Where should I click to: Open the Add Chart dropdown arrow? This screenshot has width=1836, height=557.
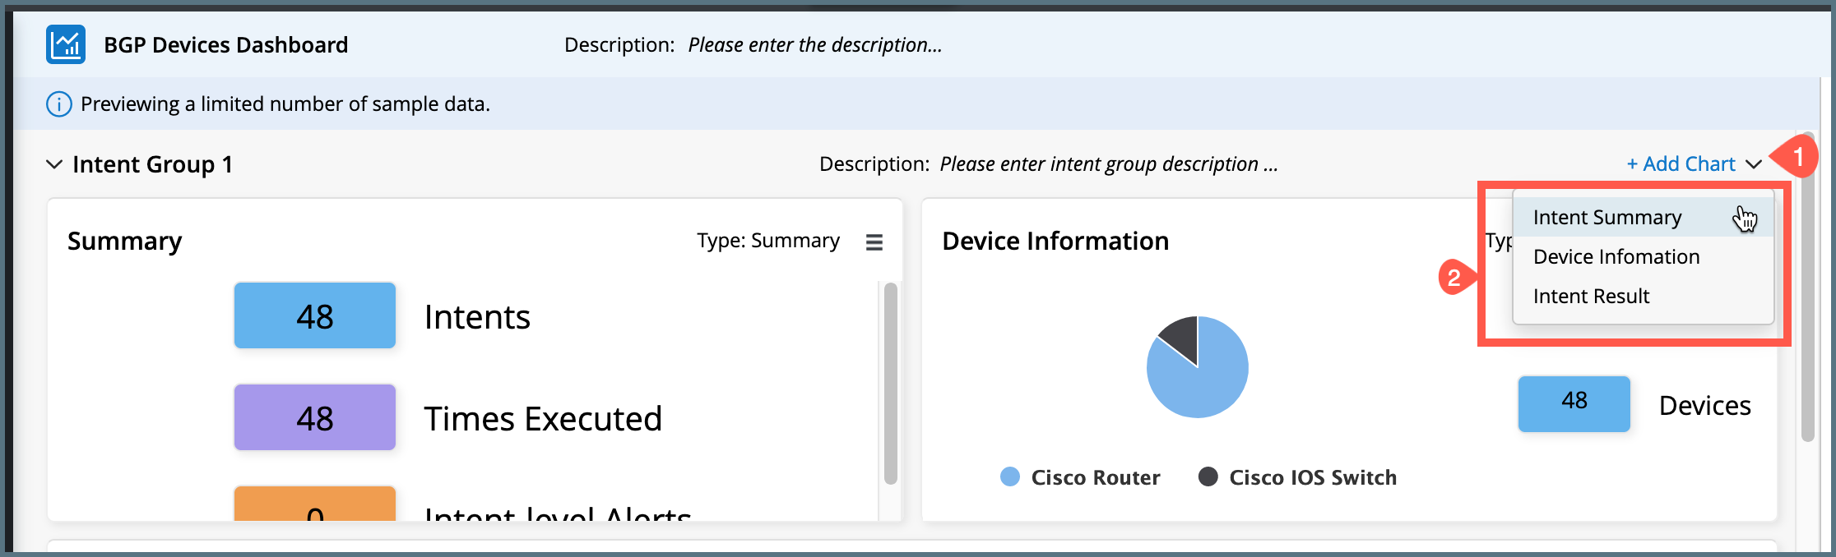click(x=1754, y=164)
